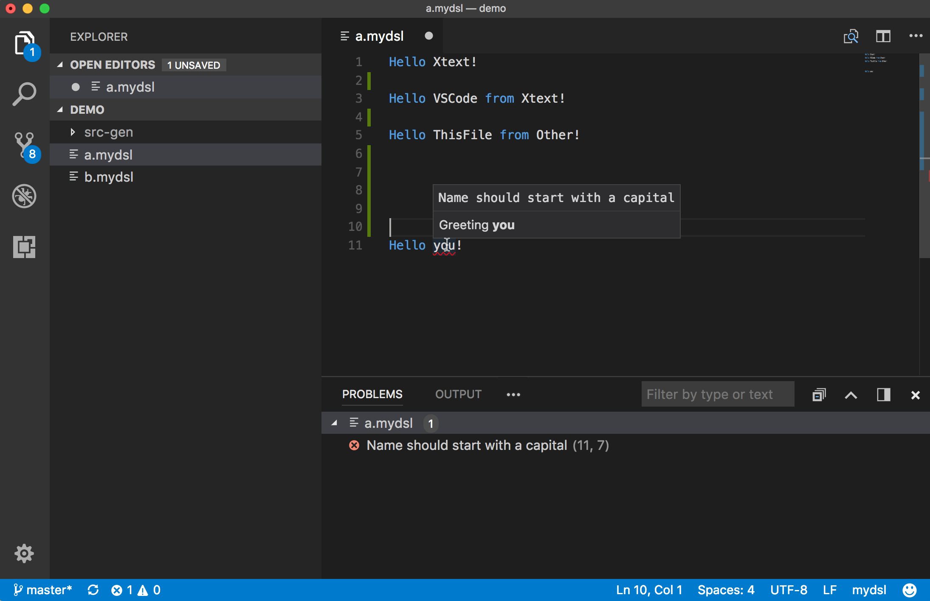Collapse the a.mydsl problems group
Screen dimensions: 930x601
click(x=334, y=423)
